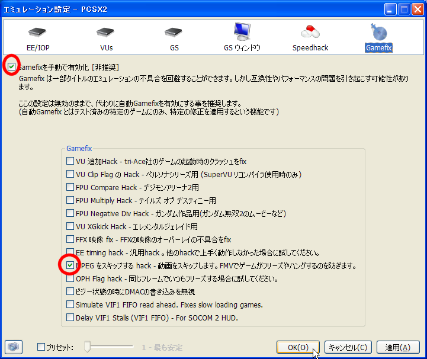The width and height of the screenshot is (427, 359).
Task: Enable Simulate VIF1 FIFO read ahead checkbox
Action: [x=70, y=304]
